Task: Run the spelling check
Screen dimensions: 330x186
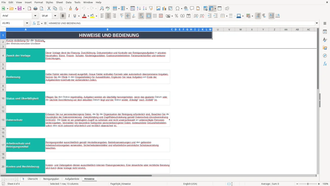Action: pyautogui.click(x=108, y=9)
